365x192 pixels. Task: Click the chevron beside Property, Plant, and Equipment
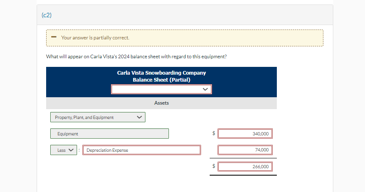[x=139, y=117]
